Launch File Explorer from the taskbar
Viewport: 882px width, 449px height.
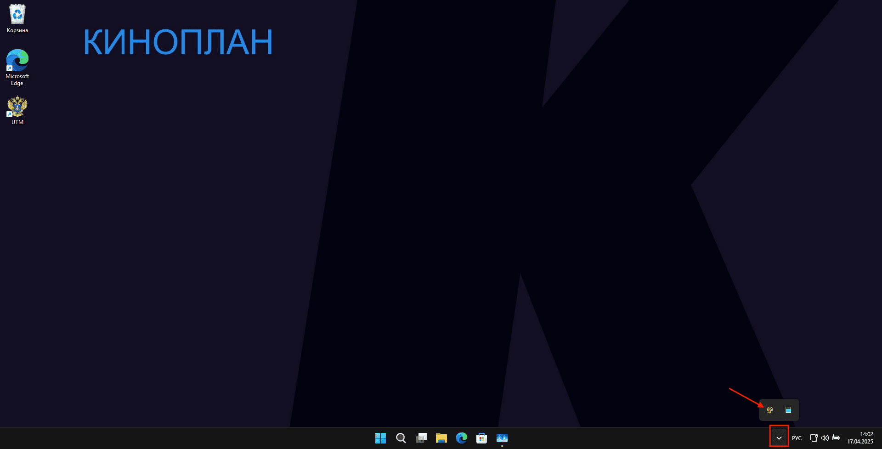441,438
